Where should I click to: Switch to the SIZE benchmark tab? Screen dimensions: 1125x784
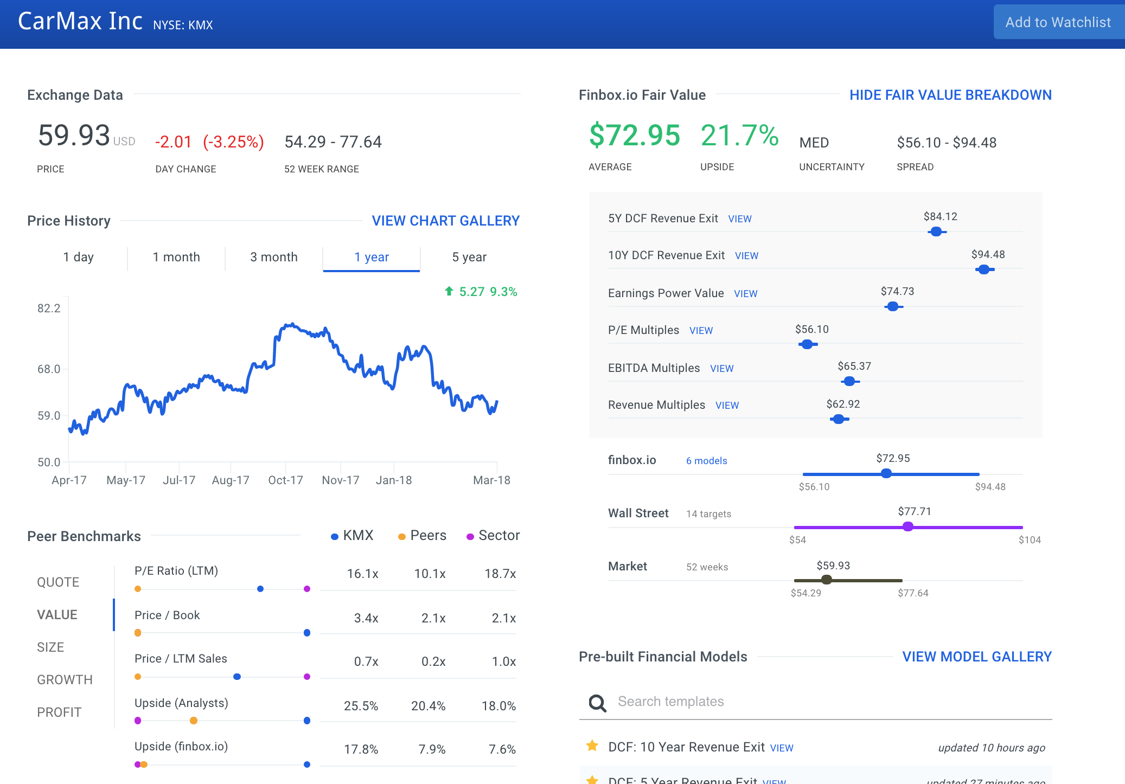50,647
